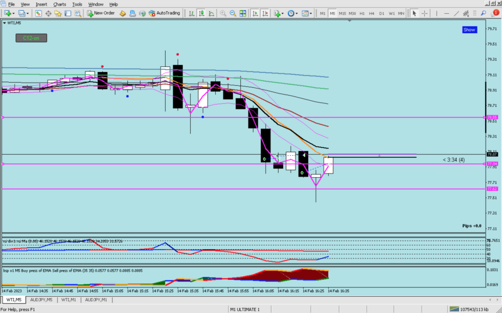
Task: Set timeframe to D1
Action: point(382,13)
